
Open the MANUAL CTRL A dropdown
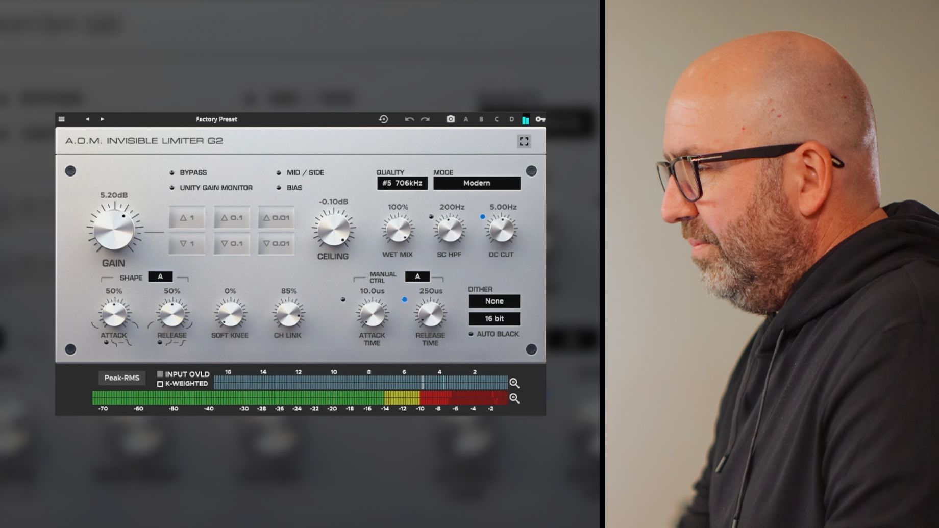[x=417, y=277]
